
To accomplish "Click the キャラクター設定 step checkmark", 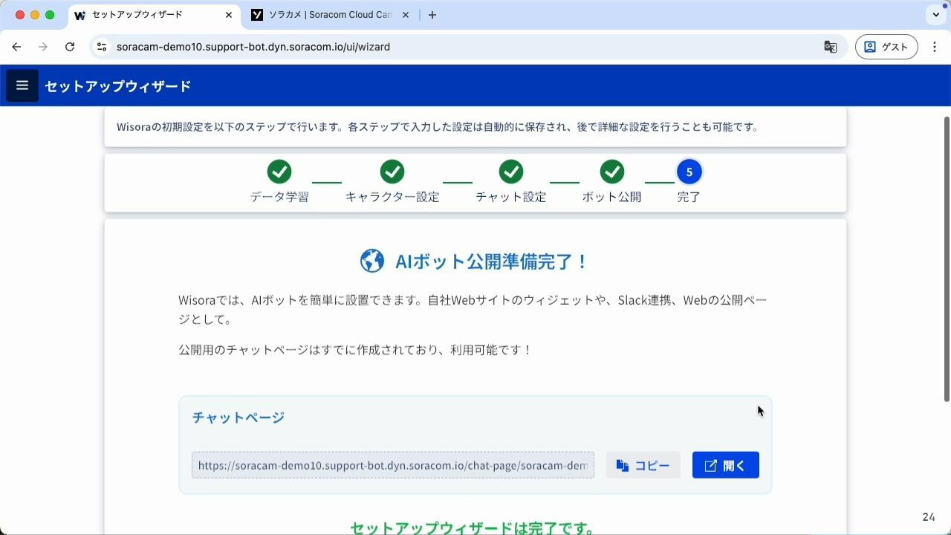I will pos(392,172).
